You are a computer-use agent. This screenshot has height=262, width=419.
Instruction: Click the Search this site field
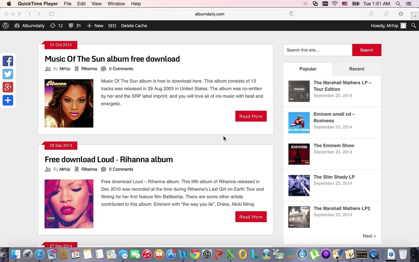[x=318, y=50]
